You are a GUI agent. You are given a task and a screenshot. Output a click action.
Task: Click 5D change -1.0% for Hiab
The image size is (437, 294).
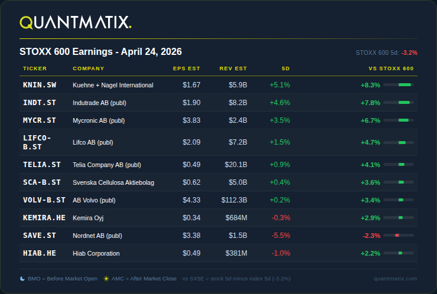(281, 253)
